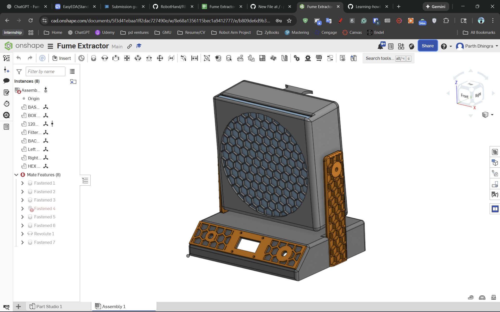This screenshot has height=312, width=500.
Task: Collapse the Mate Features group
Action: [x=16, y=175]
